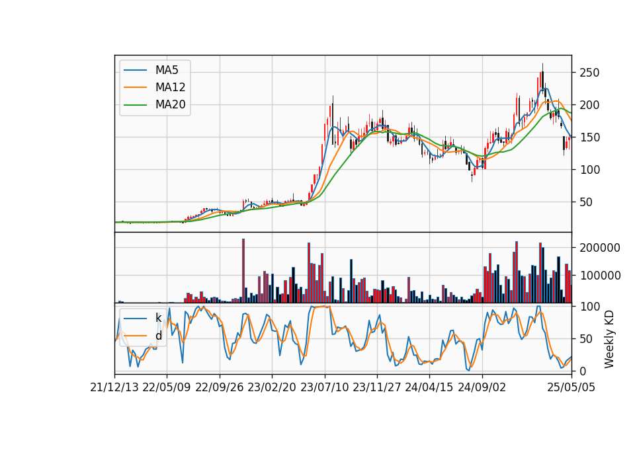The width and height of the screenshot is (635, 456).
Task: Click the 200000 volume axis label
Action: (x=600, y=248)
